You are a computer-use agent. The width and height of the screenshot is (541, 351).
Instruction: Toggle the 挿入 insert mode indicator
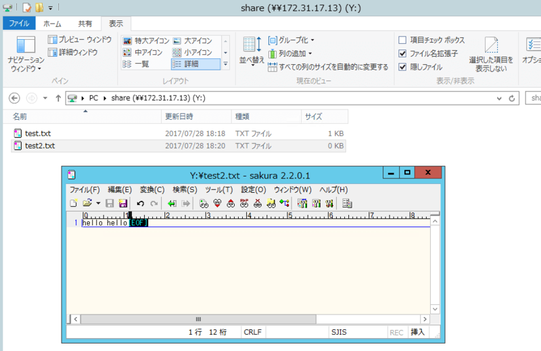click(x=417, y=332)
